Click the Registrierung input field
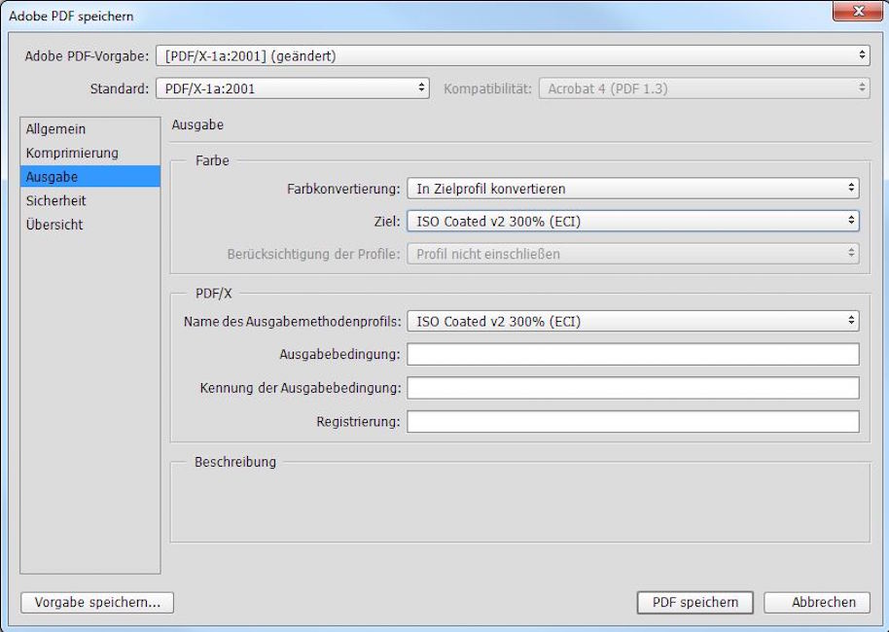 633,421
